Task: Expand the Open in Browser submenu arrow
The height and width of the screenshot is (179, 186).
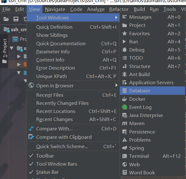Action: click(x=116, y=85)
